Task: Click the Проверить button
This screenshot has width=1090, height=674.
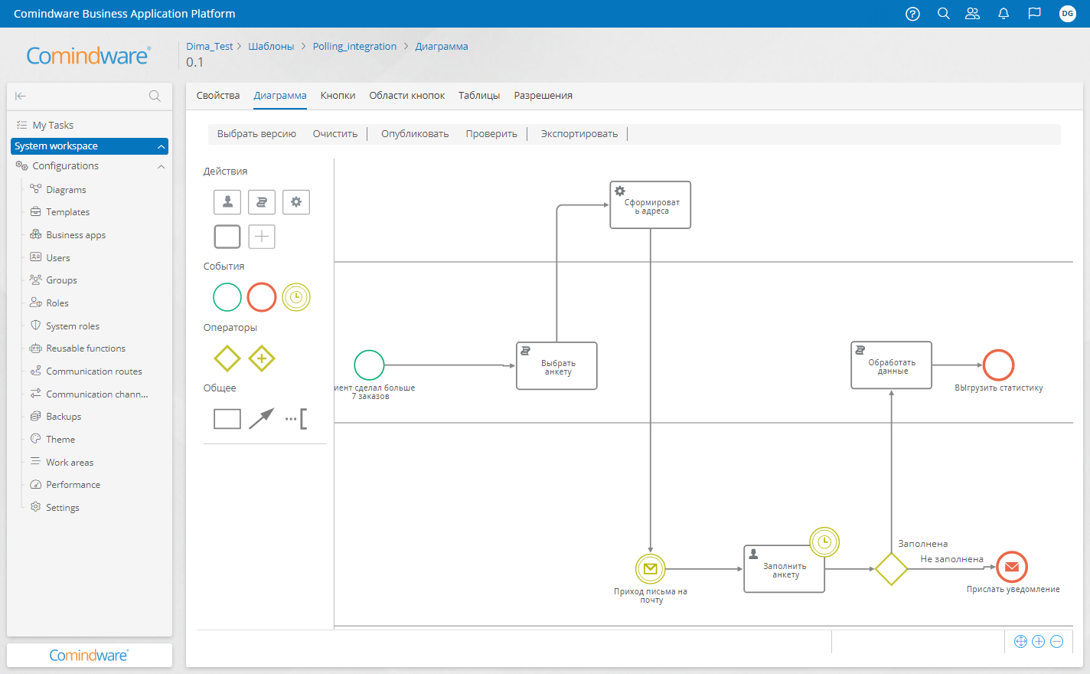Action: (491, 134)
